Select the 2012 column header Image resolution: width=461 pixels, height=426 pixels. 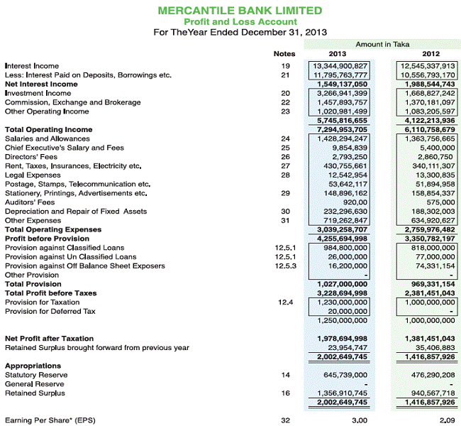point(430,54)
